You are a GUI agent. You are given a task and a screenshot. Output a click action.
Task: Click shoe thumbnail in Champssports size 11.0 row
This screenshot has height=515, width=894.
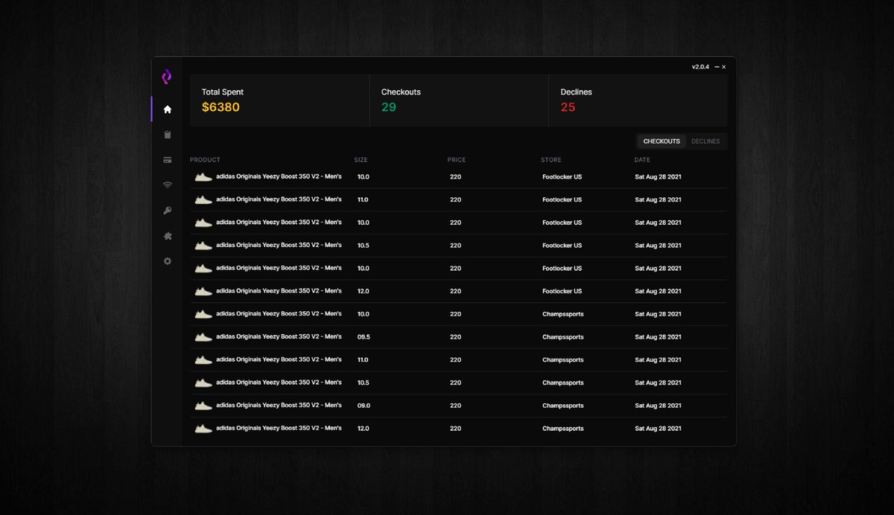pyautogui.click(x=203, y=359)
